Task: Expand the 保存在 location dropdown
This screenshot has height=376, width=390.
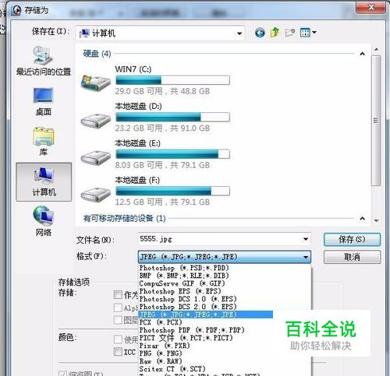Action: coord(239,33)
